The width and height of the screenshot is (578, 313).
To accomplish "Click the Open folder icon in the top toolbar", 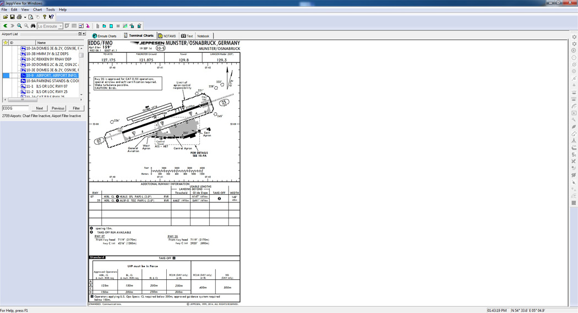I will pyautogui.click(x=6, y=17).
